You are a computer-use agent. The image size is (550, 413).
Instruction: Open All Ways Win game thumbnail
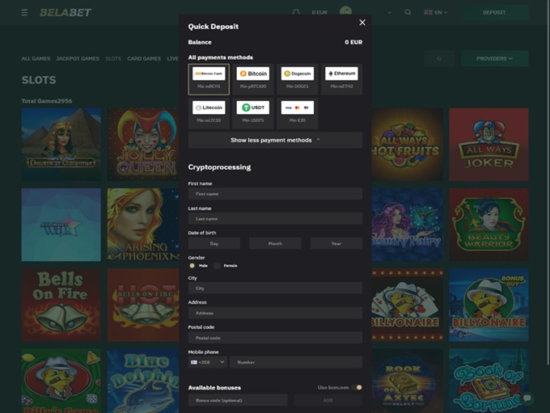[61, 225]
